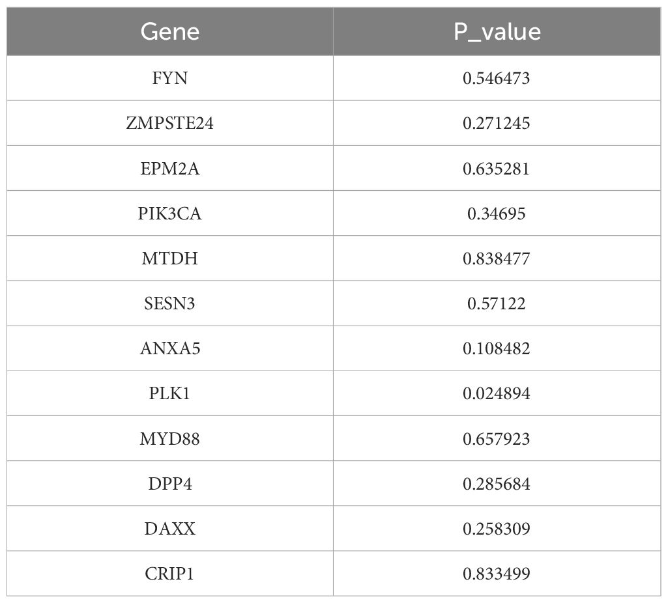
Task: Click the 0.108482 value for ANXA5
Action: pos(497,348)
